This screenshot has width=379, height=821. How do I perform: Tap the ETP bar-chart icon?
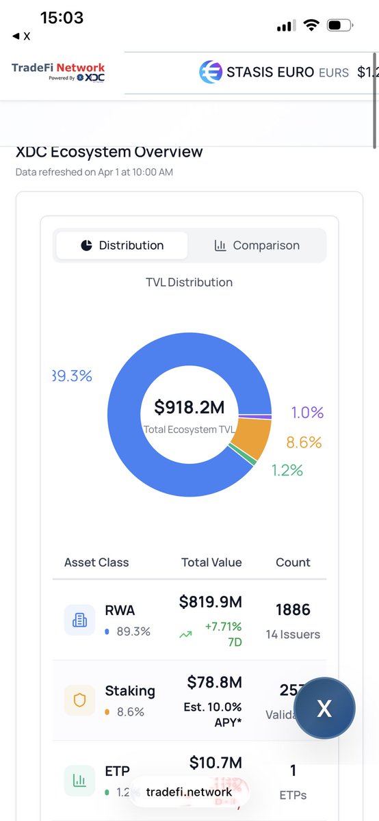79,781
